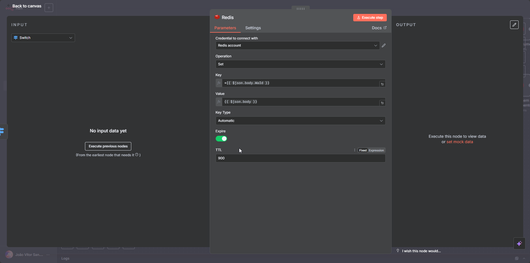Click the Execute step button
Viewport: 530px width, 263px height.
370,18
